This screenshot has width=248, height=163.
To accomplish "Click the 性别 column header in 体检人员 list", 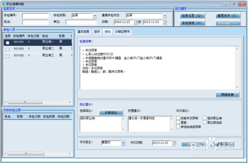I will click(x=61, y=36).
